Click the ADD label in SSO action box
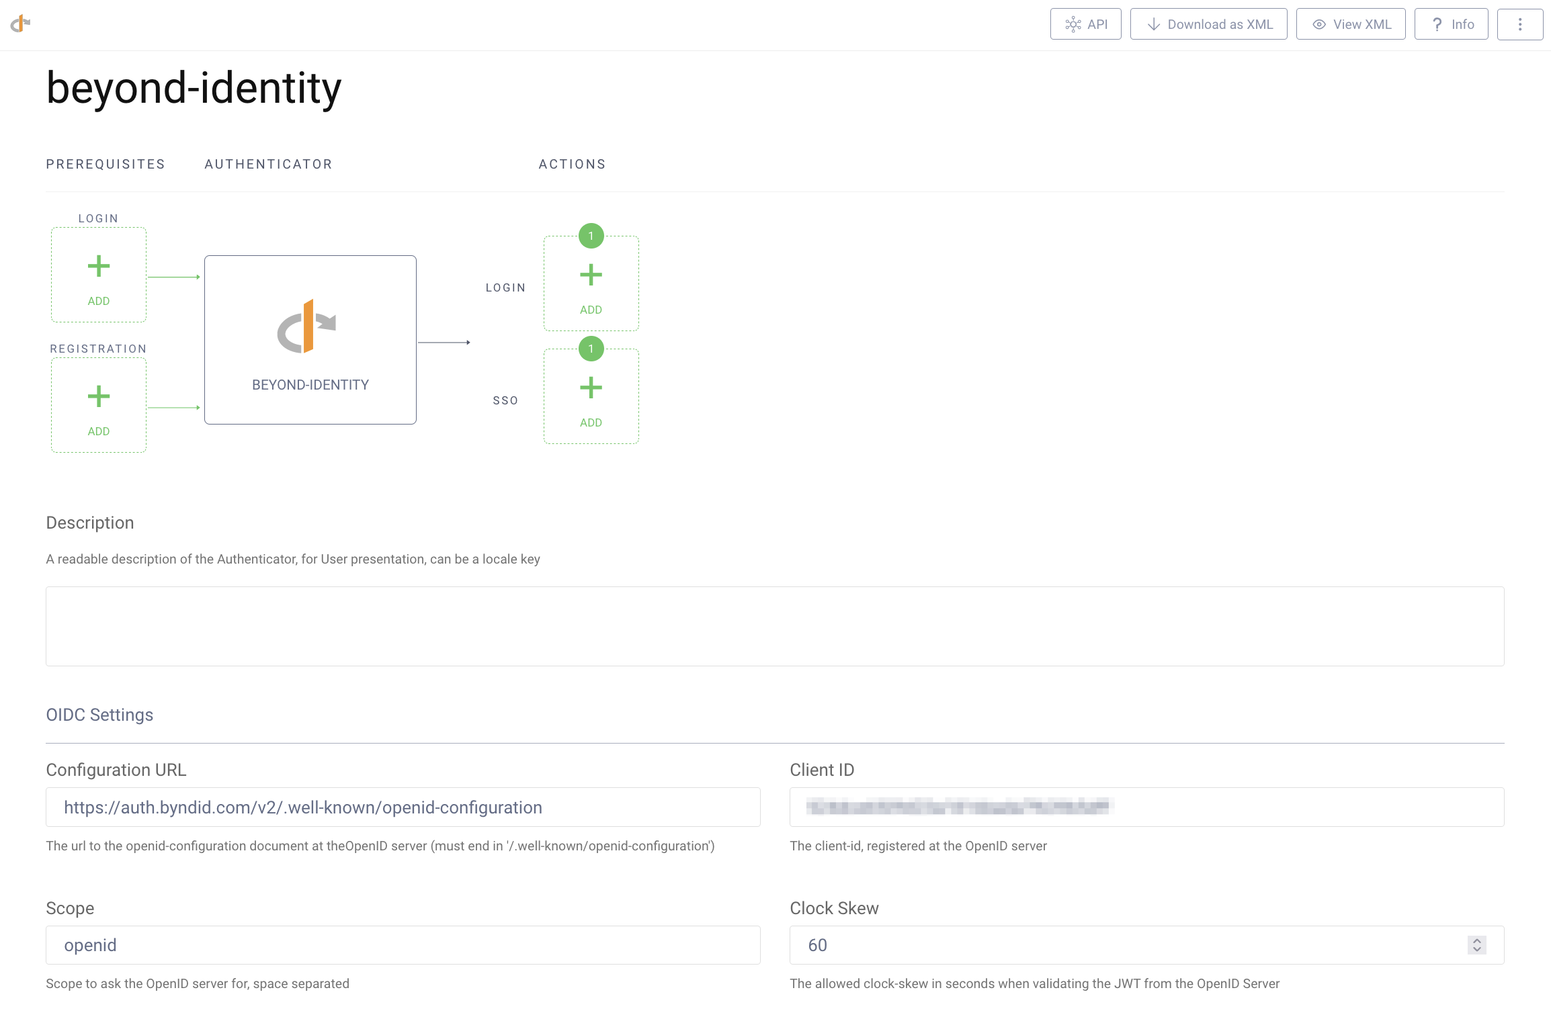Image resolution: width=1551 pixels, height=1021 pixels. (591, 423)
